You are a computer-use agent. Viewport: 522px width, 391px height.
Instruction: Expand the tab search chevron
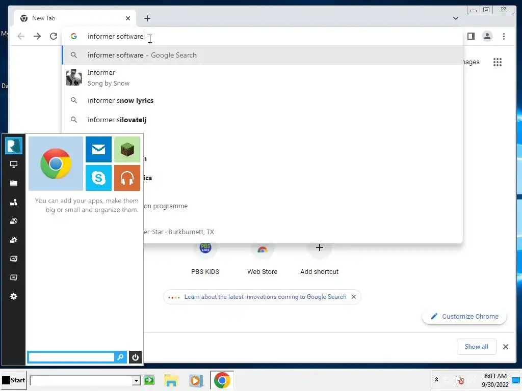coord(455,18)
